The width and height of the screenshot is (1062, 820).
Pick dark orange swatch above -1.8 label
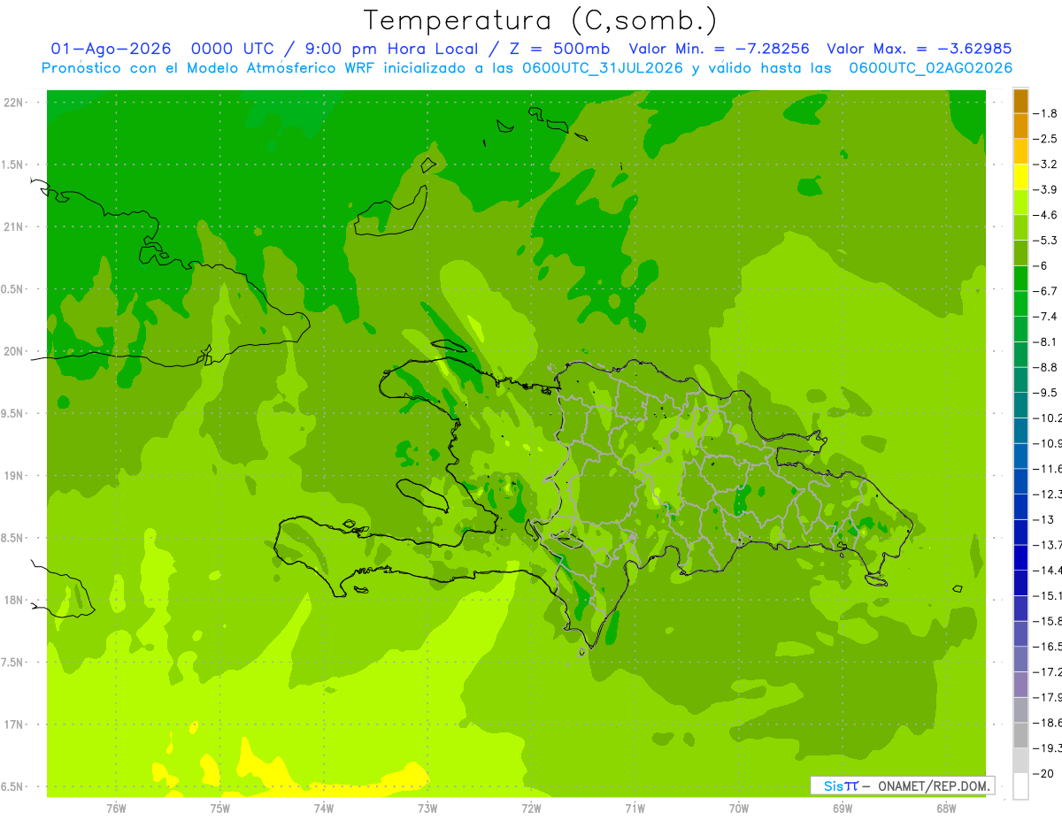[x=1020, y=101]
